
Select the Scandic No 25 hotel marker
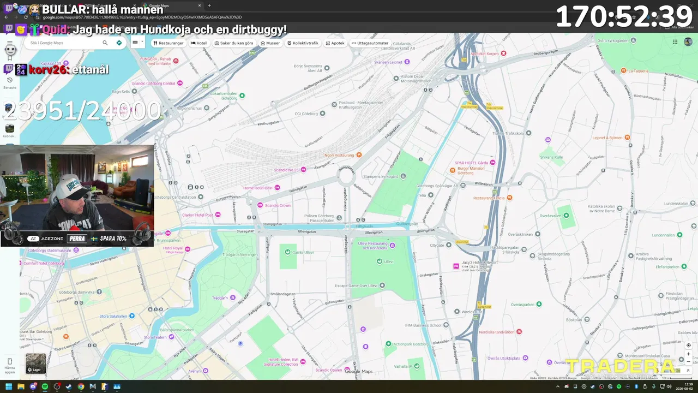pos(304,170)
